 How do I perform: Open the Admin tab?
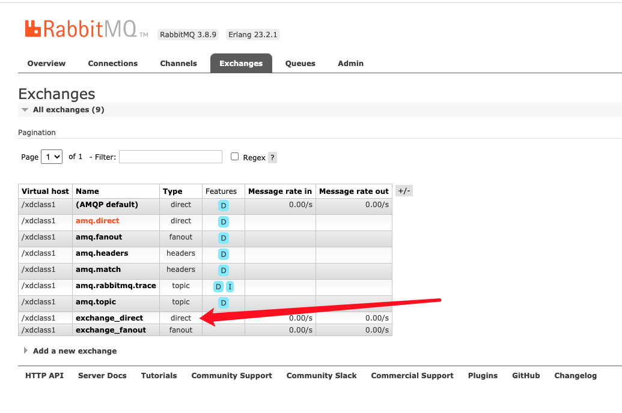[x=351, y=64]
